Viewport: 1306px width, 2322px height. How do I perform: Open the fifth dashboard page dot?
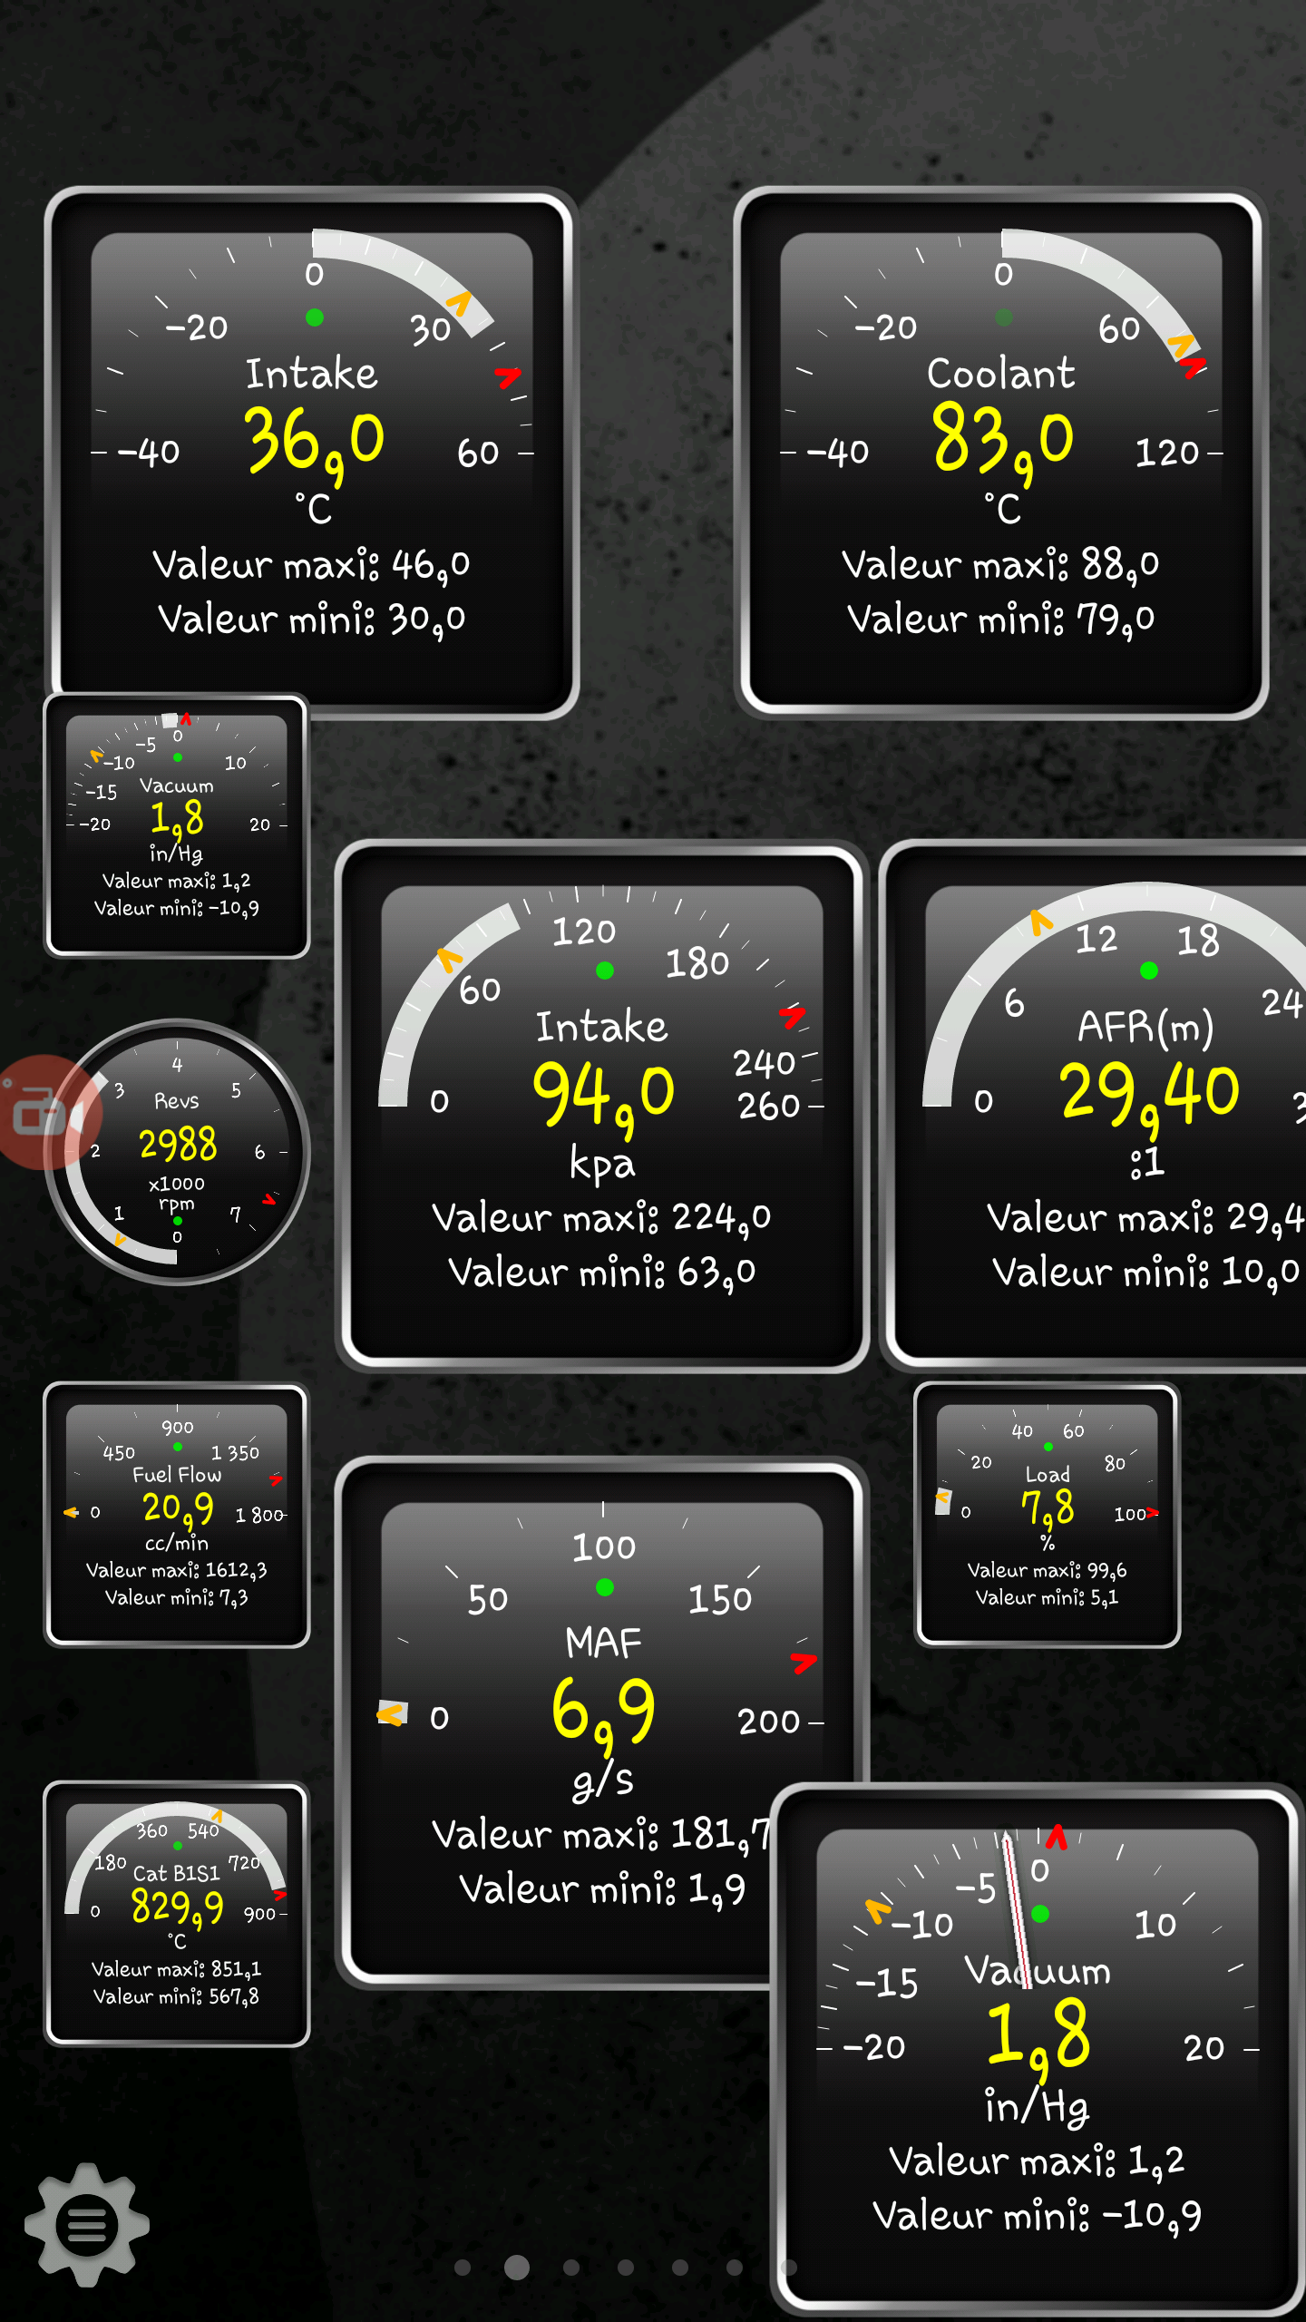[x=680, y=2268]
